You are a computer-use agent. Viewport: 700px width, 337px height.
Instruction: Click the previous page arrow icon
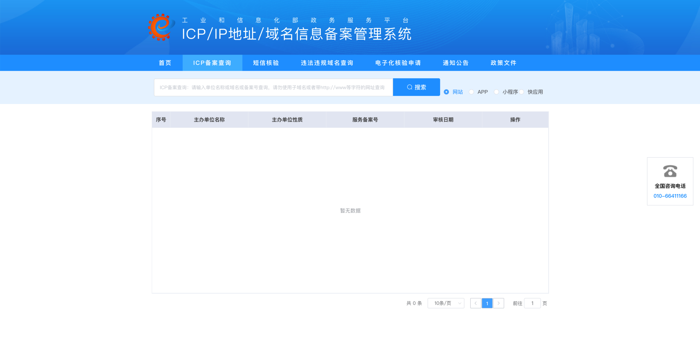click(x=476, y=303)
